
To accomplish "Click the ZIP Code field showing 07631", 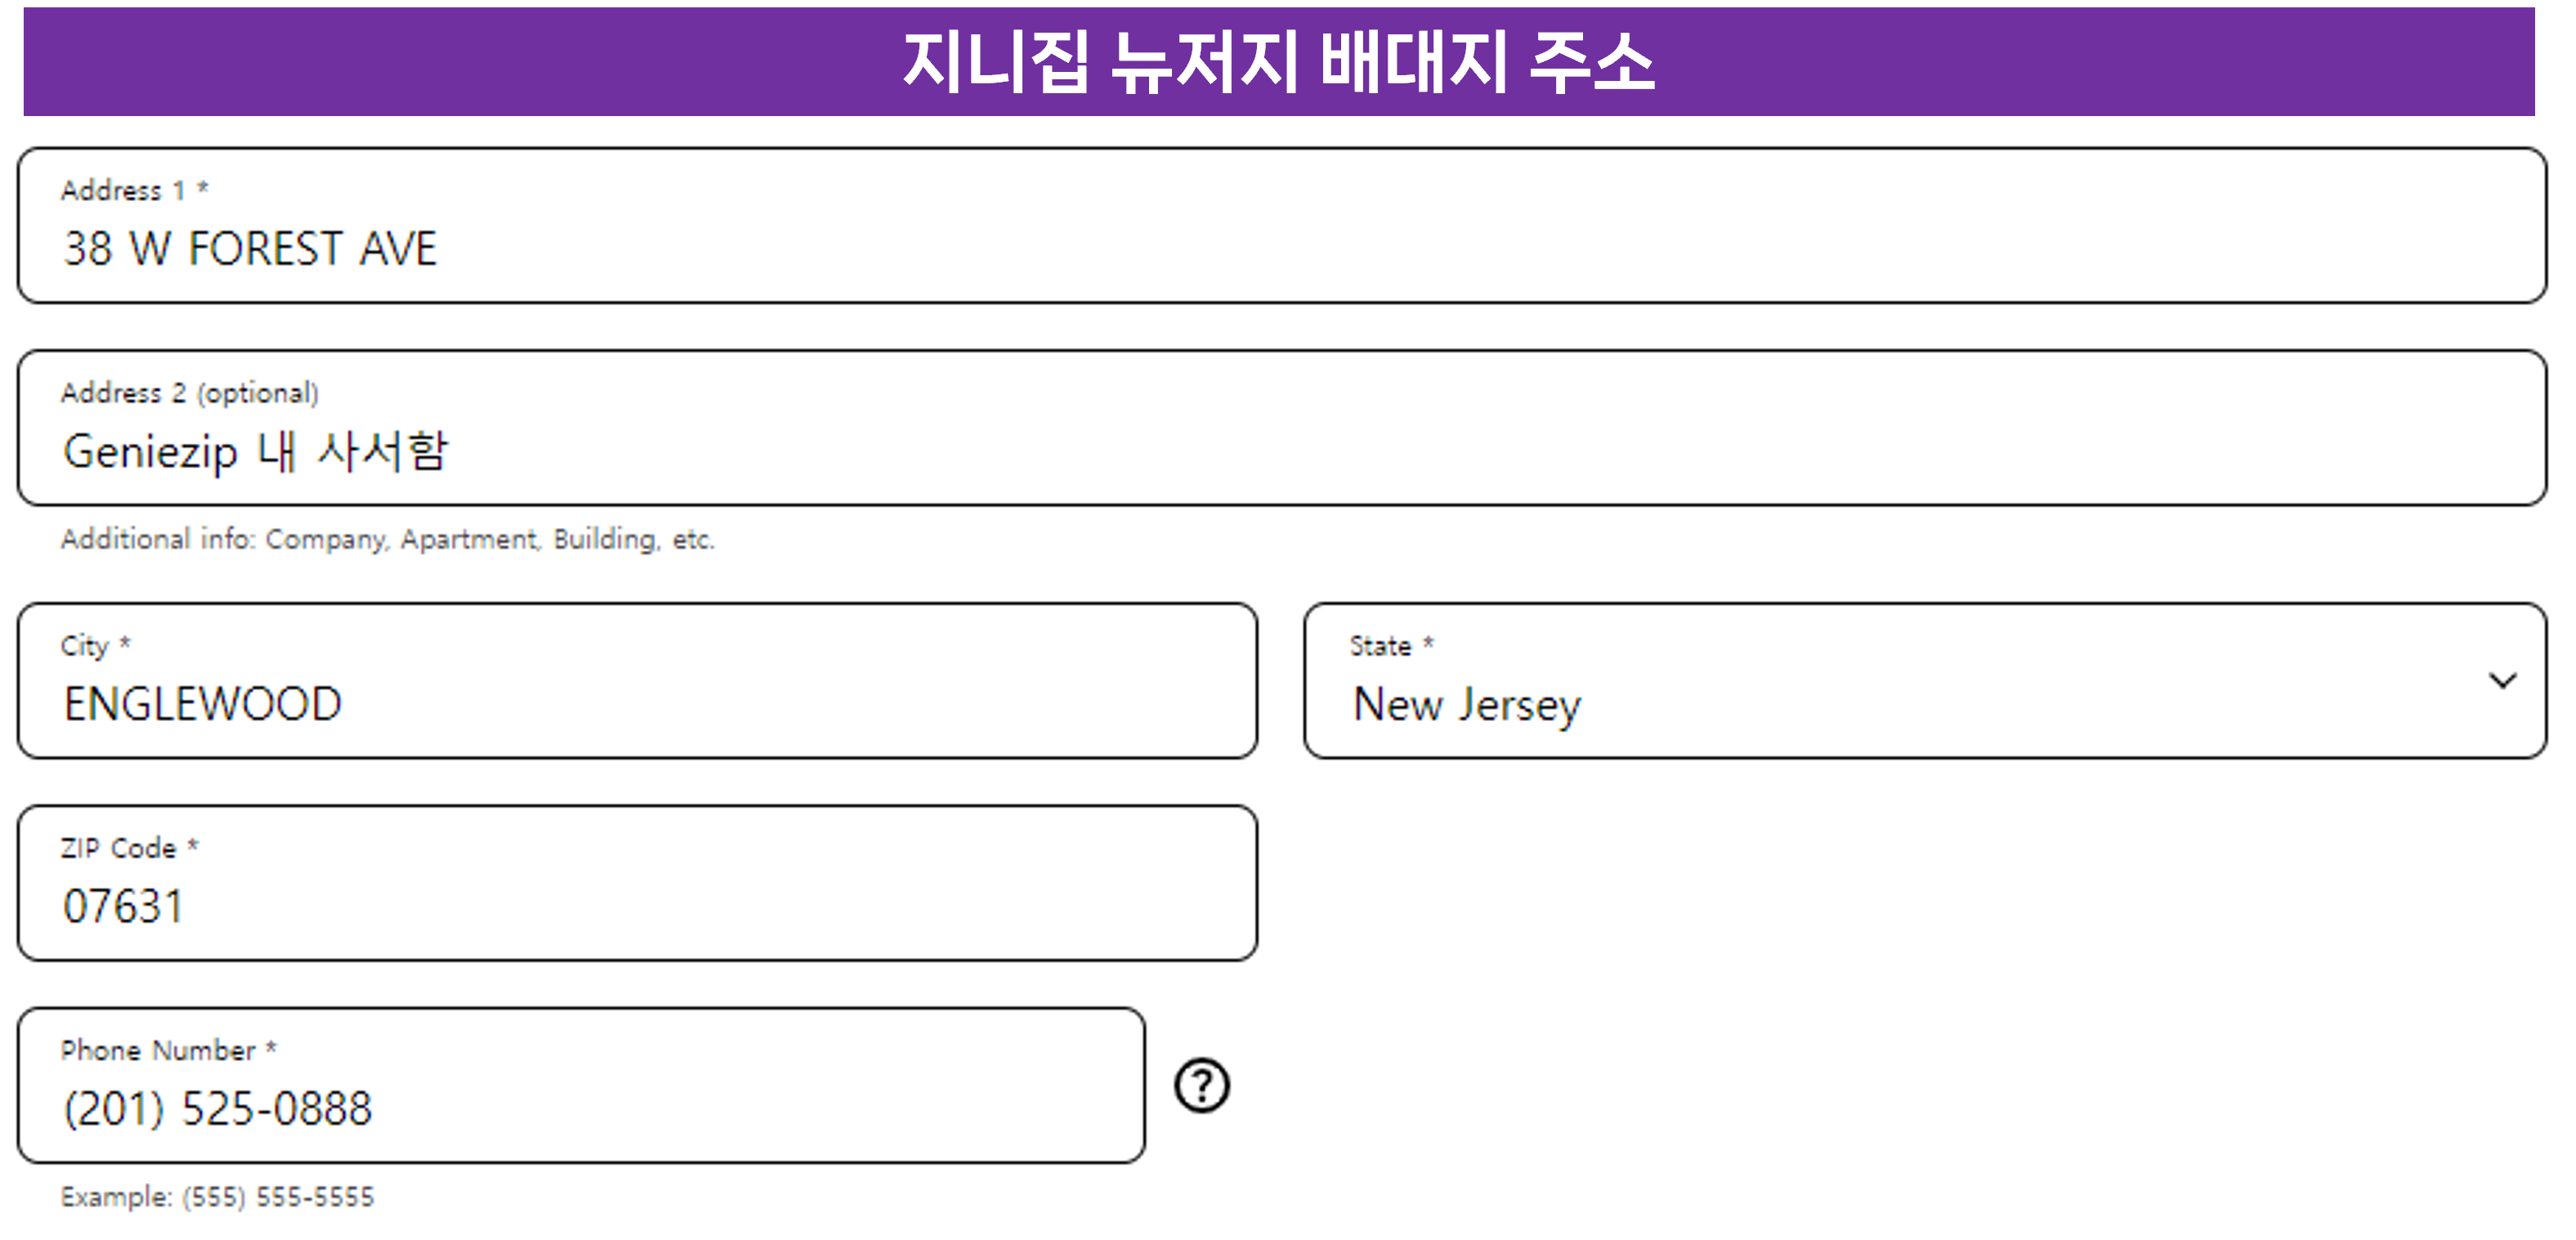I will tap(637, 883).
